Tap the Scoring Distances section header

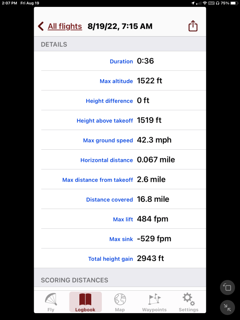(74, 280)
